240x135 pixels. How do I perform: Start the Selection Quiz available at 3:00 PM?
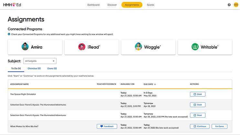pyautogui.click(x=198, y=105)
